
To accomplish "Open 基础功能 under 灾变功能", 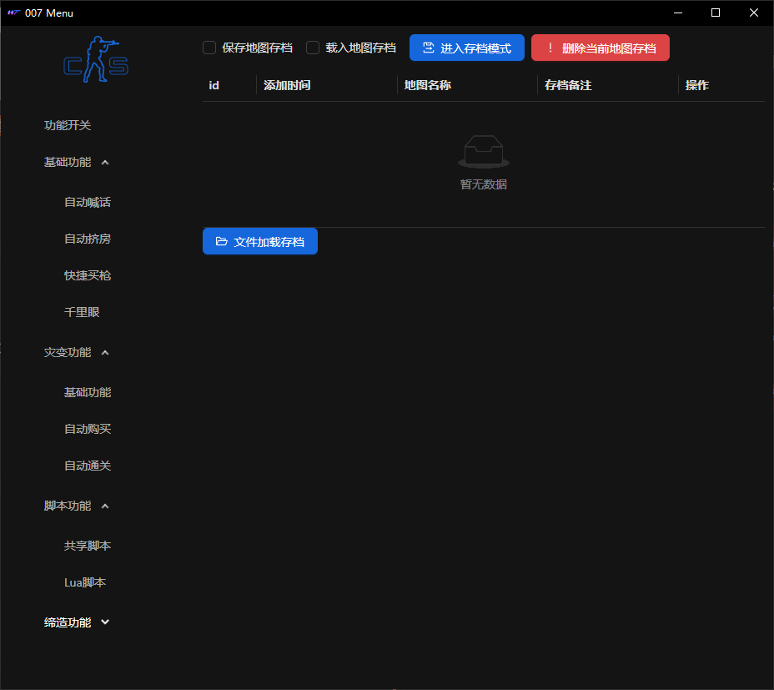I will pyautogui.click(x=88, y=392).
